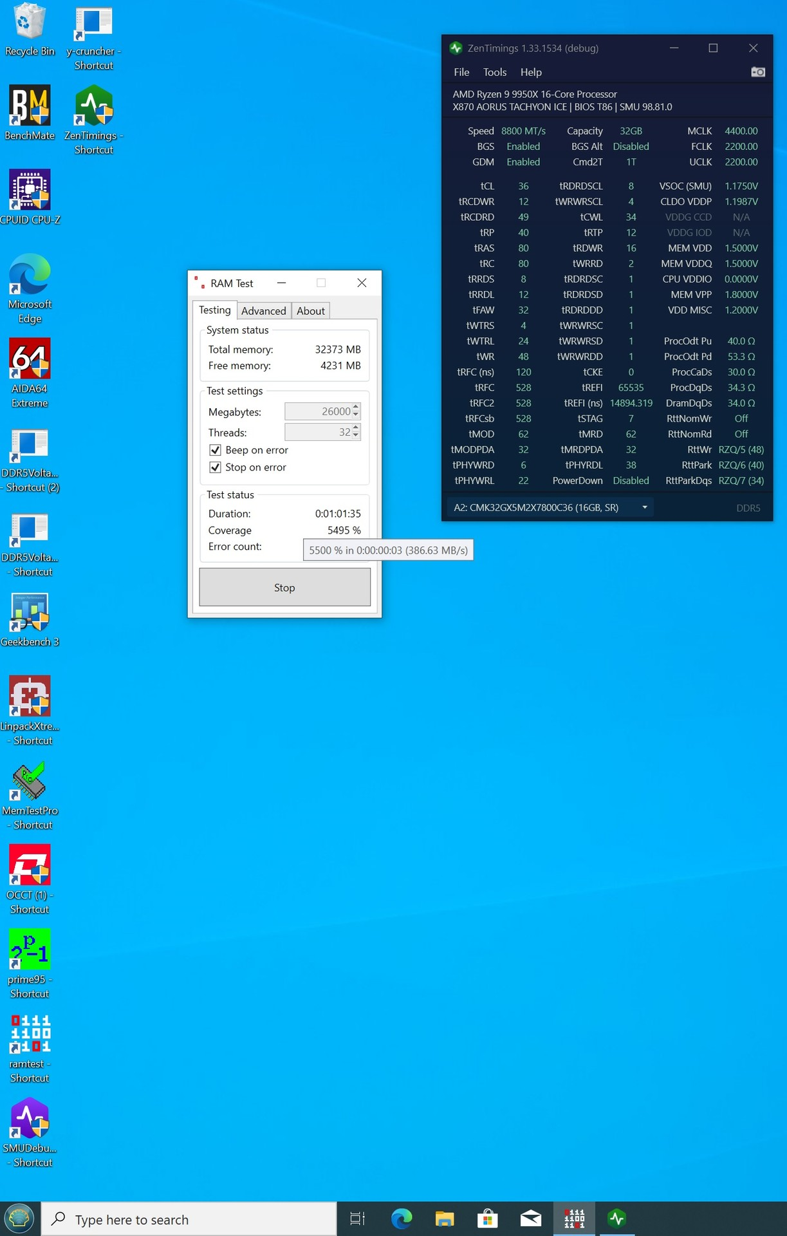787x1236 pixels.
Task: Open the File menu in ZenTimings
Action: (x=461, y=72)
